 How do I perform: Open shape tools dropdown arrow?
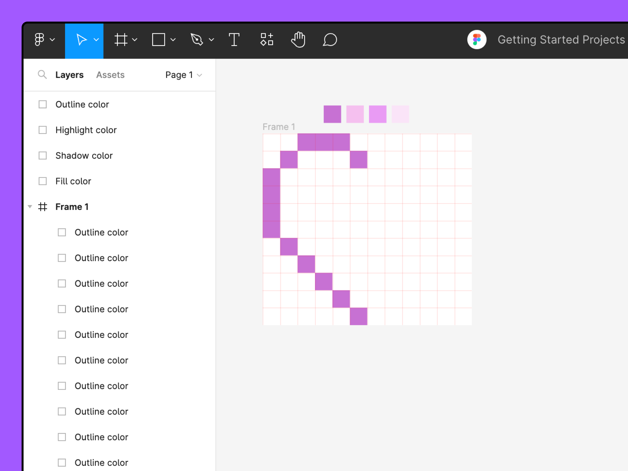pos(173,40)
